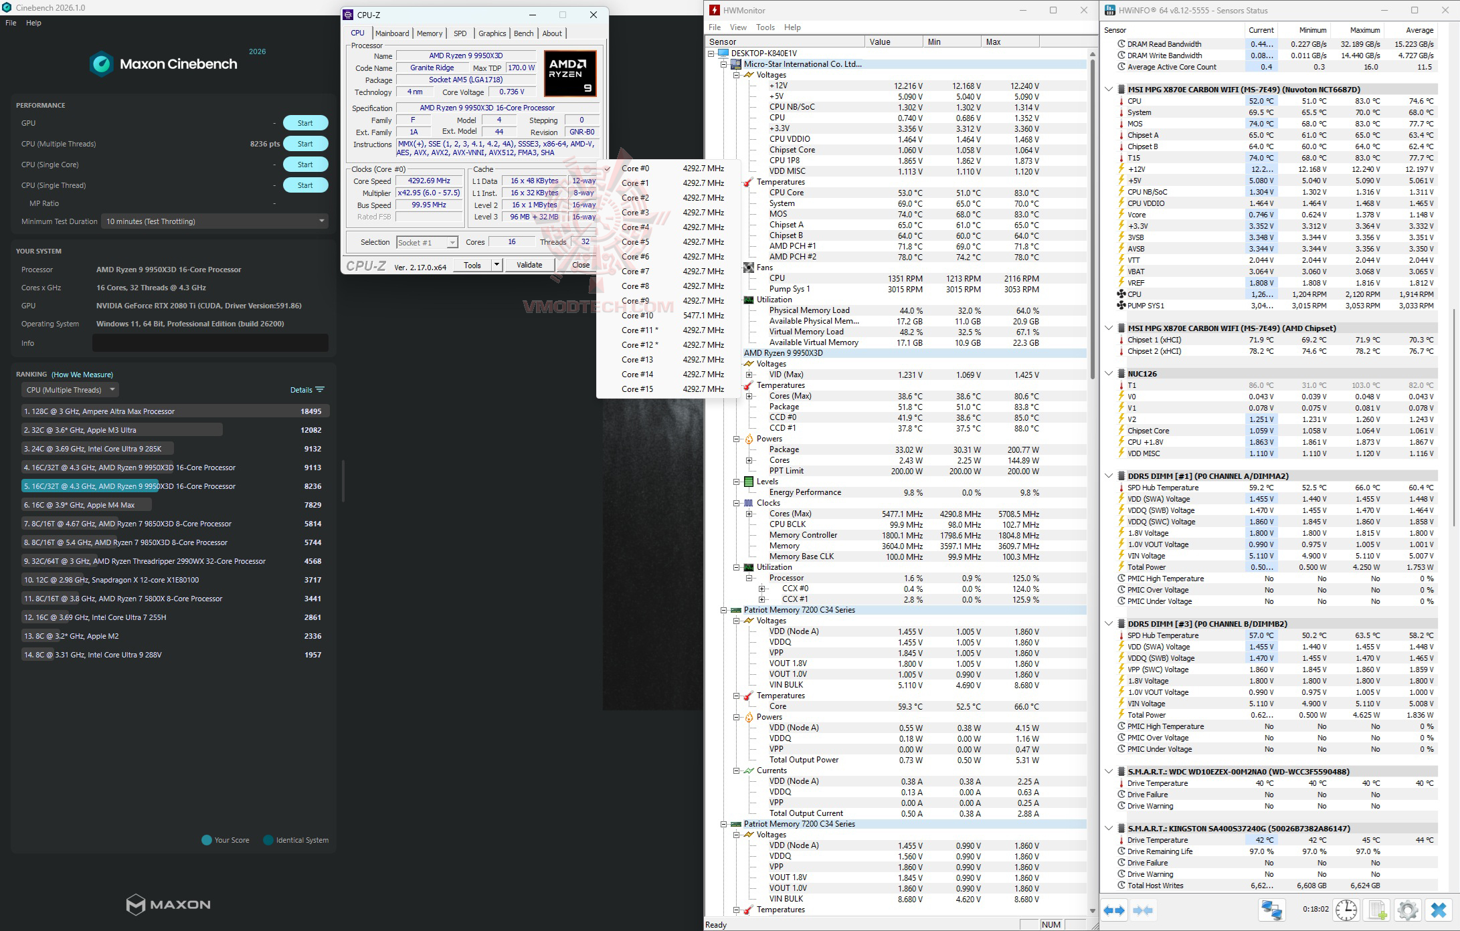This screenshot has height=931, width=1460.
Task: Open the Tools menu in HWMonitor
Action: tap(765, 27)
